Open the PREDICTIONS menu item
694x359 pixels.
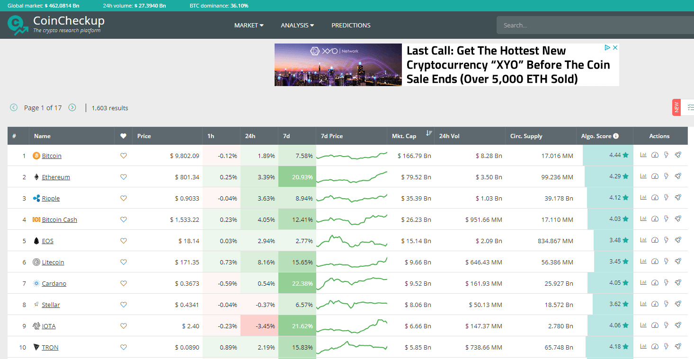coord(351,26)
